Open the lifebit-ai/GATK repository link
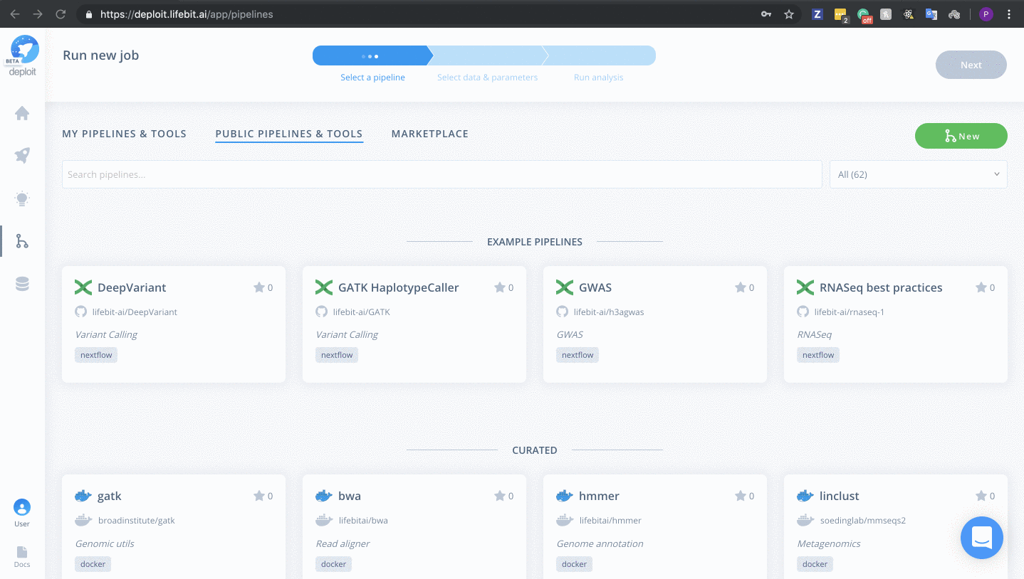This screenshot has width=1024, height=579. click(362, 312)
